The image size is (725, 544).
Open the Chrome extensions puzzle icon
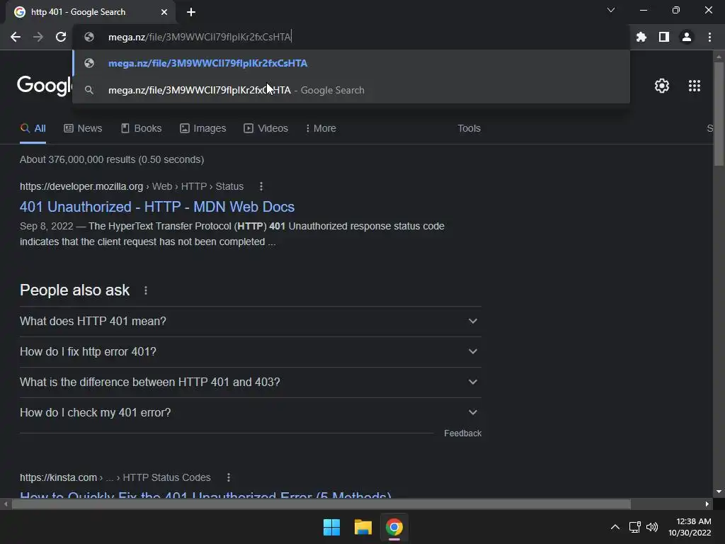pos(641,37)
